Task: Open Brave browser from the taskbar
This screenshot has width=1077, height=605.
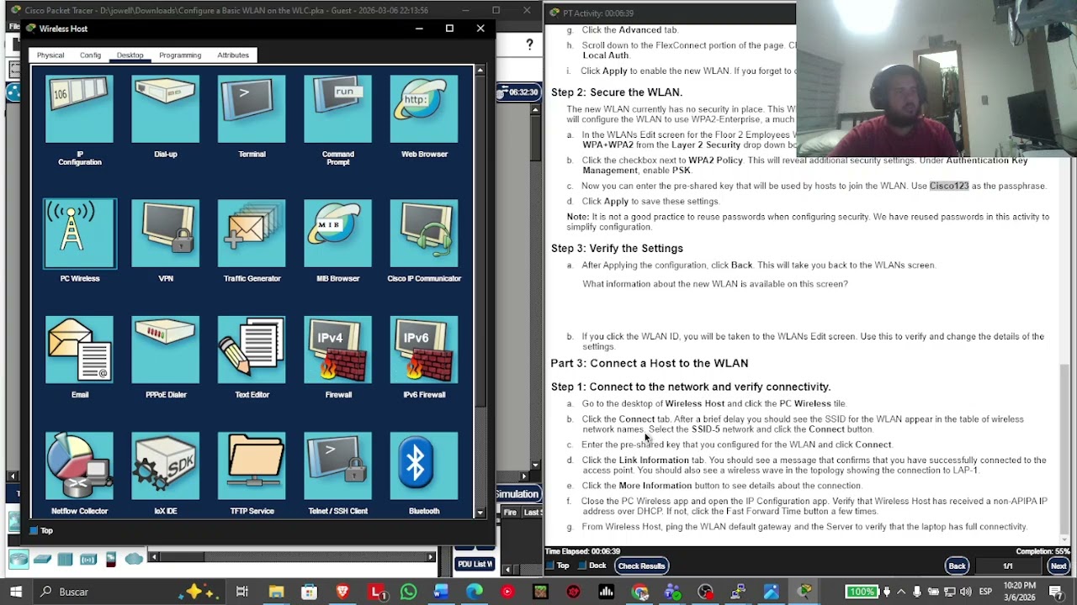Action: (x=342, y=592)
